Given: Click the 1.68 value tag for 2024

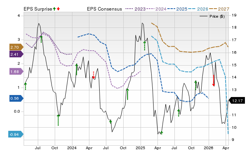Looking at the screenshot, I should click(x=16, y=71).
